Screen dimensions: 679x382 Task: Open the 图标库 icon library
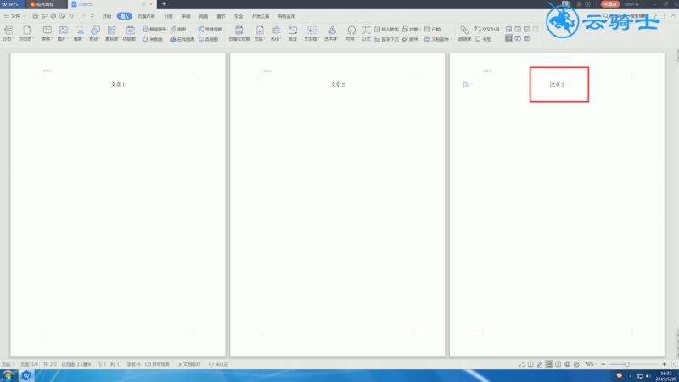(112, 33)
